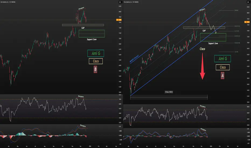Click the '353 bars' date range label
251x148 pixels.
click(169, 92)
